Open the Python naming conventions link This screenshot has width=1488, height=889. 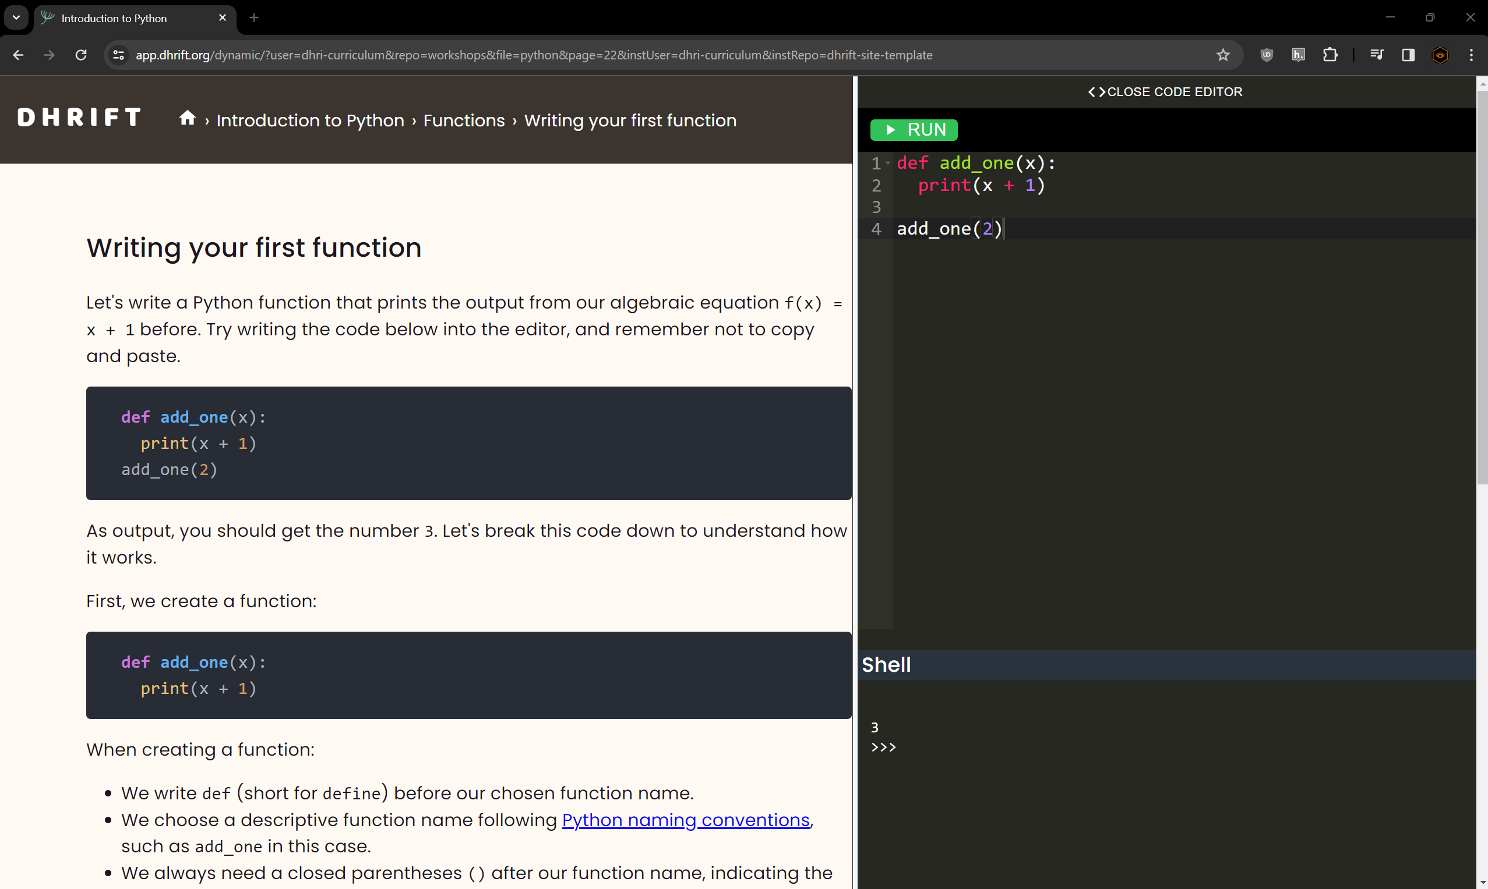[x=685, y=820]
